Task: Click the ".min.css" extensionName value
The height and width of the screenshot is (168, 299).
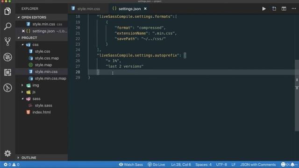Action: (x=163, y=33)
